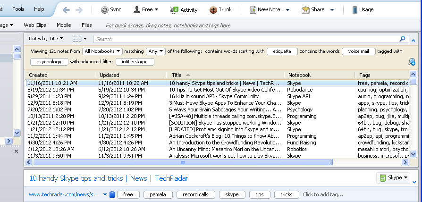Image resolution: width=422 pixels, height=202 pixels.
Task: Open the Usage meter
Action: point(363,10)
